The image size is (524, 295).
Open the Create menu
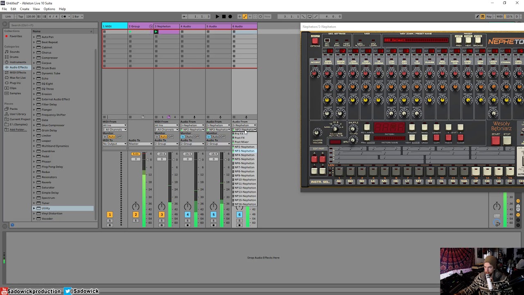pos(25,9)
